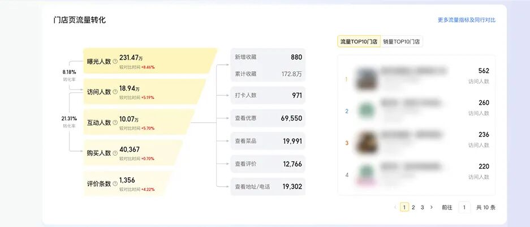The image size is (530, 227).
Task: Click help icon beside 购买人数
Action: (115, 153)
